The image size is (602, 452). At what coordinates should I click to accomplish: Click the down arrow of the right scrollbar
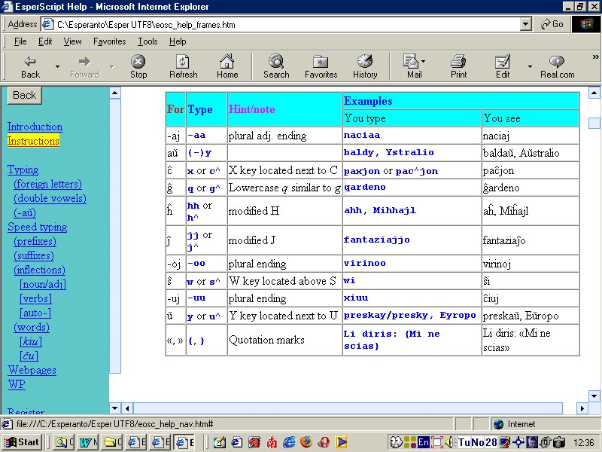click(x=594, y=395)
